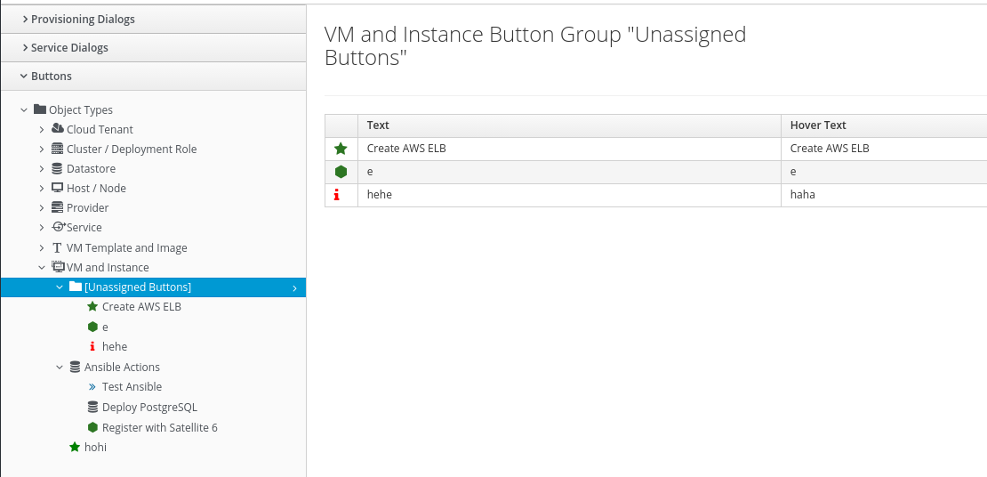The height and width of the screenshot is (477, 987).
Task: Sort table by Hover Text column
Action: coord(818,125)
